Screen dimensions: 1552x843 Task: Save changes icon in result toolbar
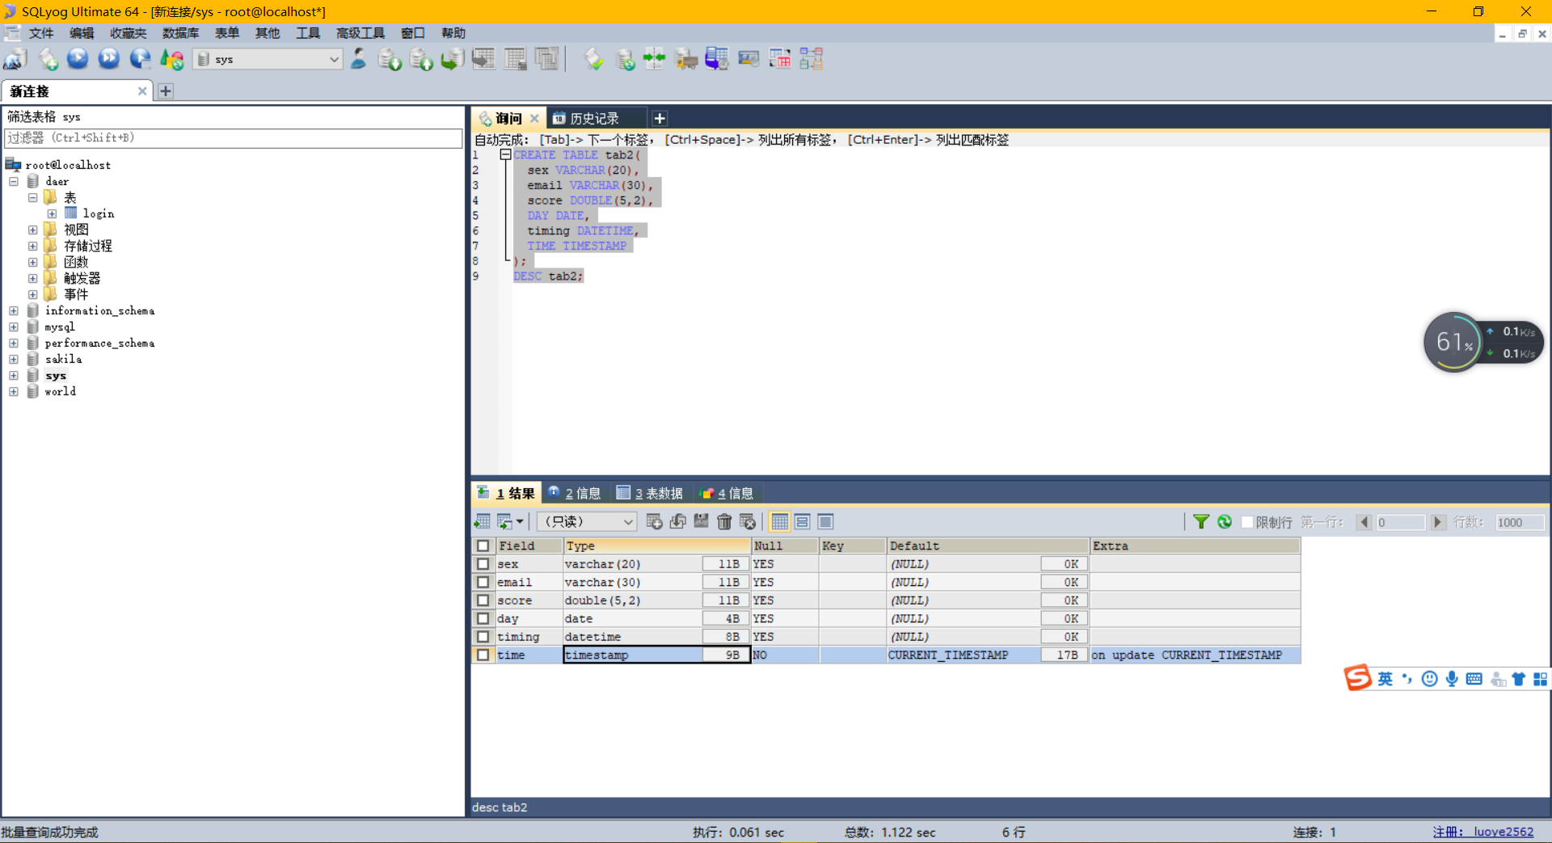click(701, 522)
